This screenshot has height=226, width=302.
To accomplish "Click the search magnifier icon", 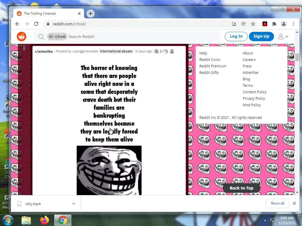I will 41,36.
